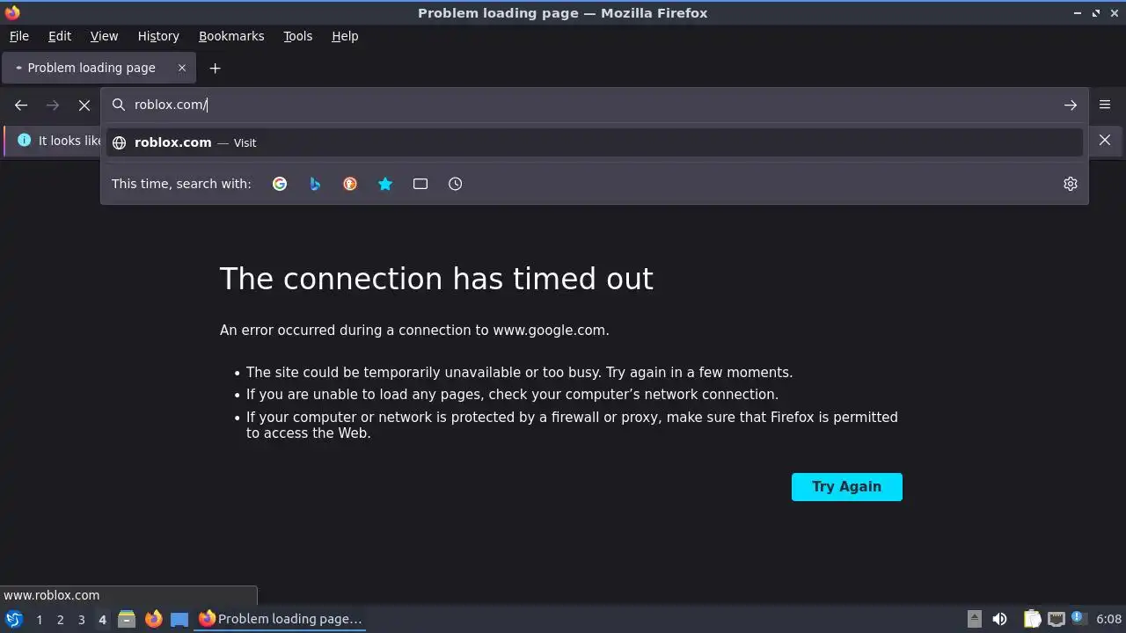Open the History menu
The image size is (1126, 633).
(x=158, y=36)
